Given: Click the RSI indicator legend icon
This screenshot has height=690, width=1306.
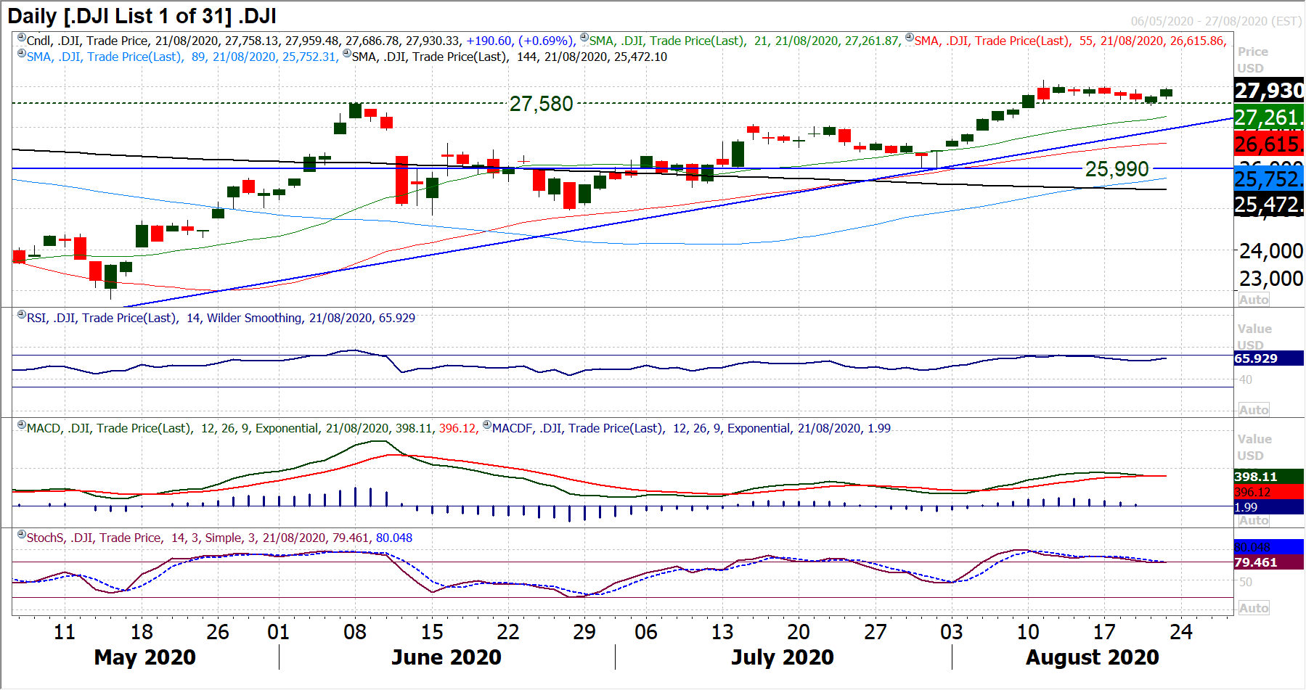Looking at the screenshot, I should [22, 315].
